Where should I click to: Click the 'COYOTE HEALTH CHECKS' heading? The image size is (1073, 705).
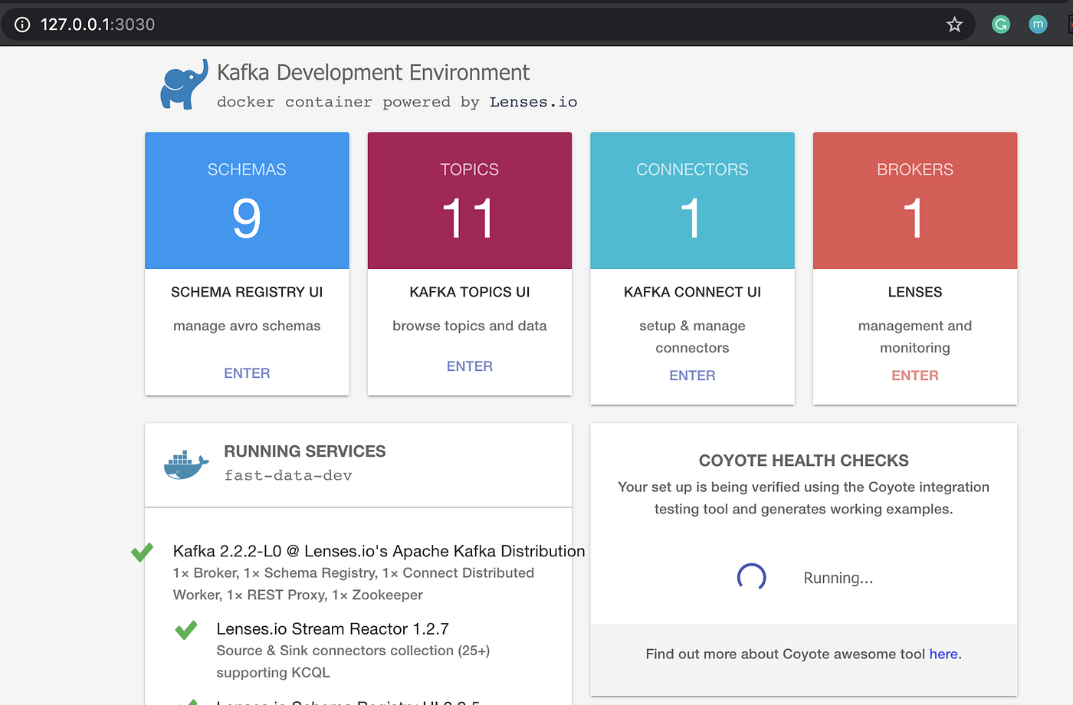click(x=804, y=461)
